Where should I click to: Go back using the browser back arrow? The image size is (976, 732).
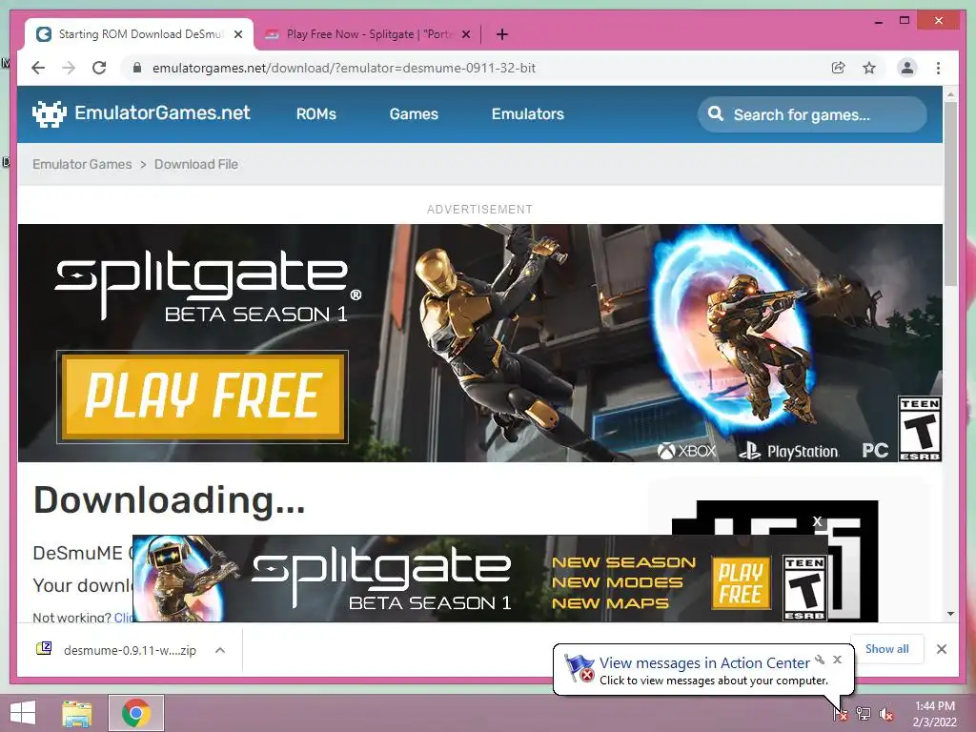pyautogui.click(x=38, y=68)
